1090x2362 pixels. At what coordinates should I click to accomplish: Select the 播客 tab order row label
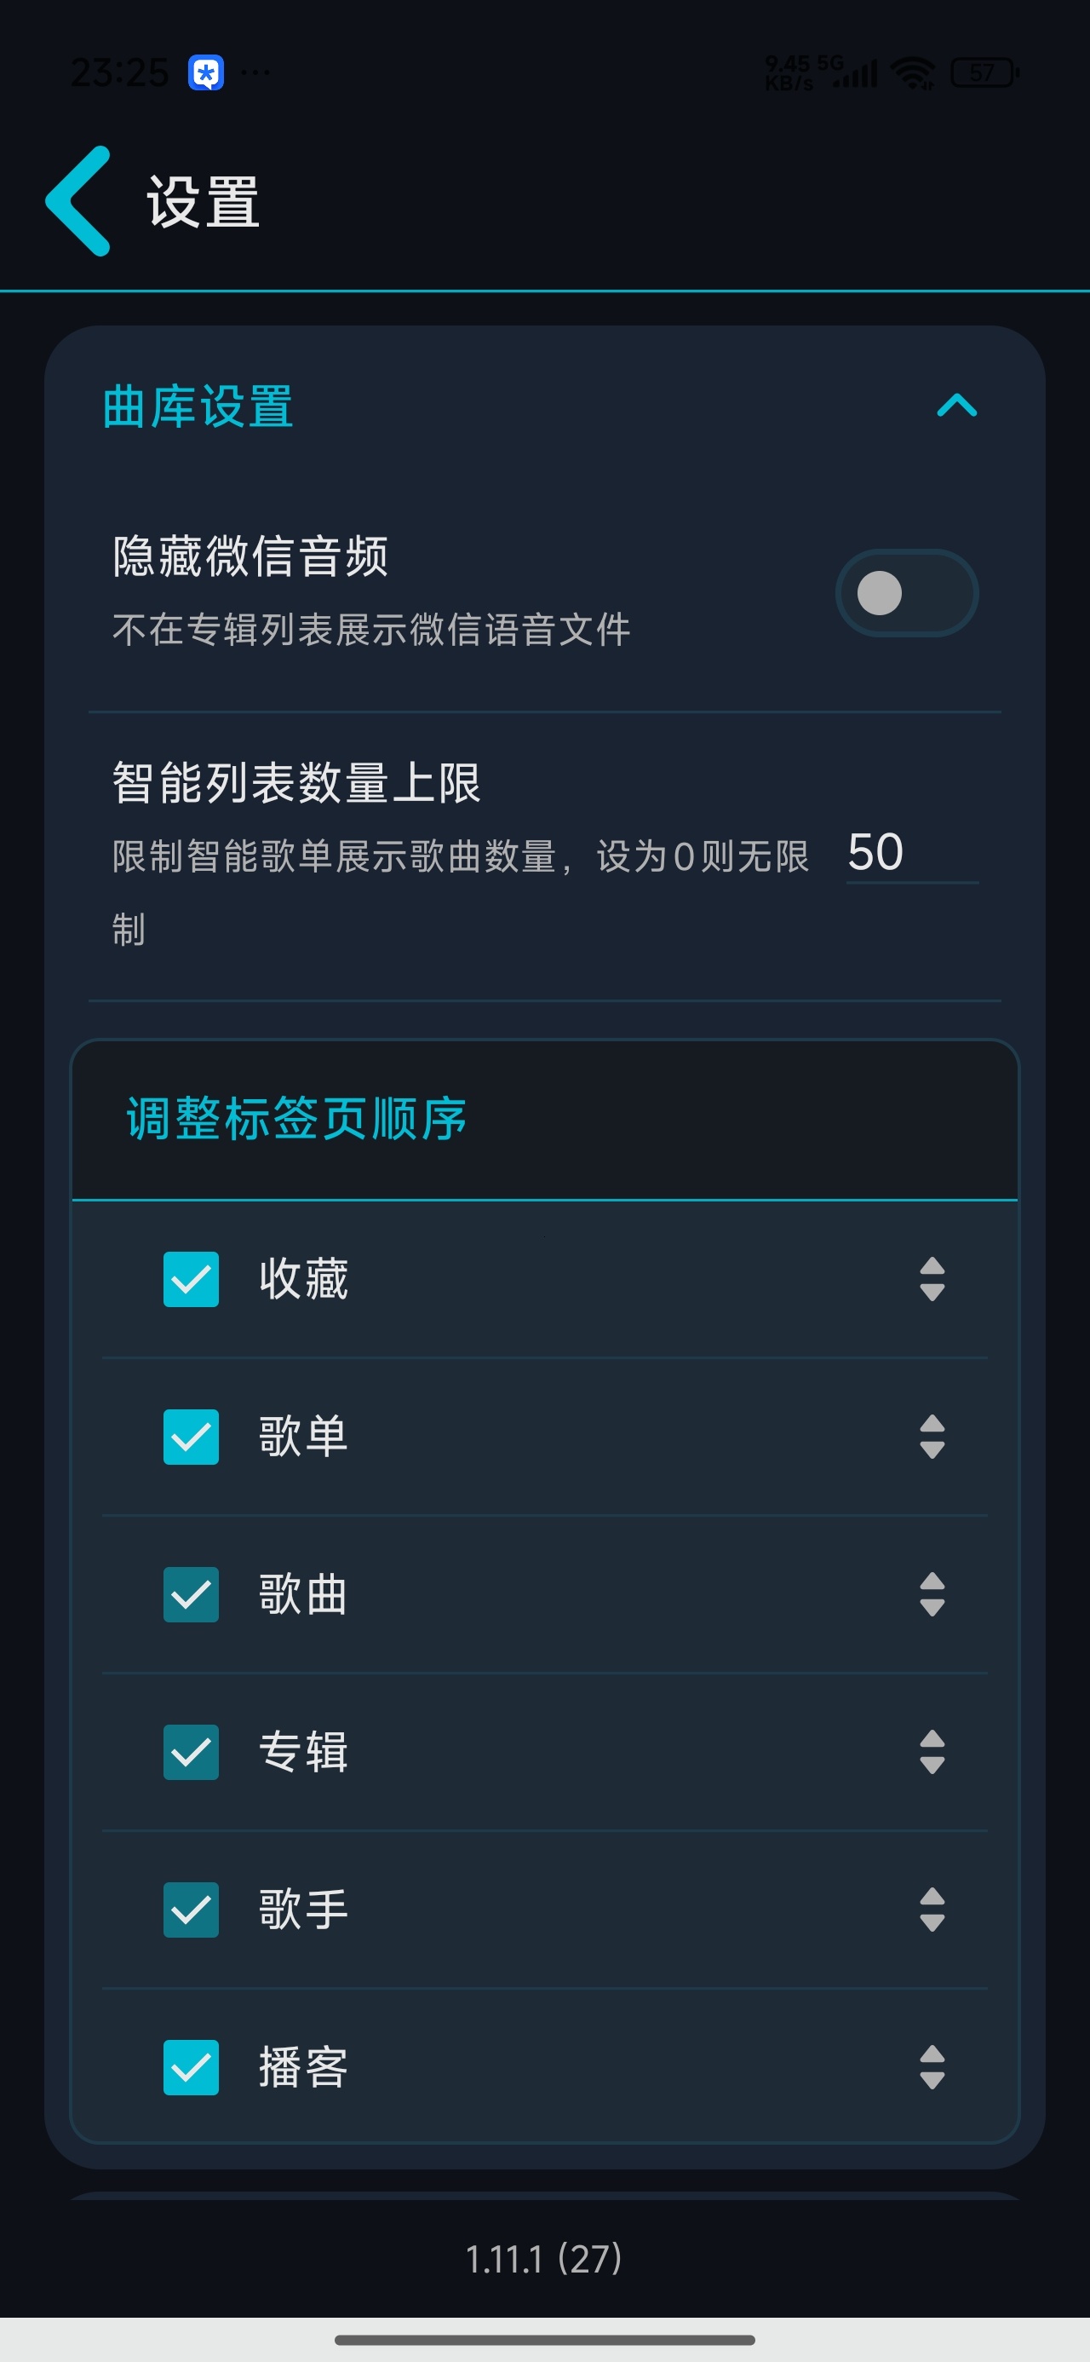[303, 2067]
